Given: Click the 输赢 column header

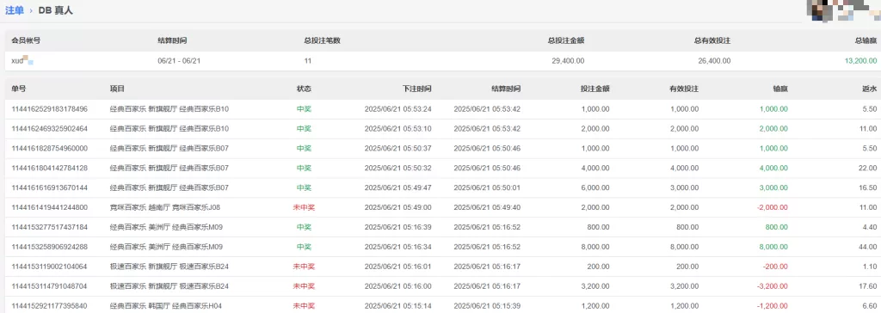Looking at the screenshot, I should tap(780, 89).
